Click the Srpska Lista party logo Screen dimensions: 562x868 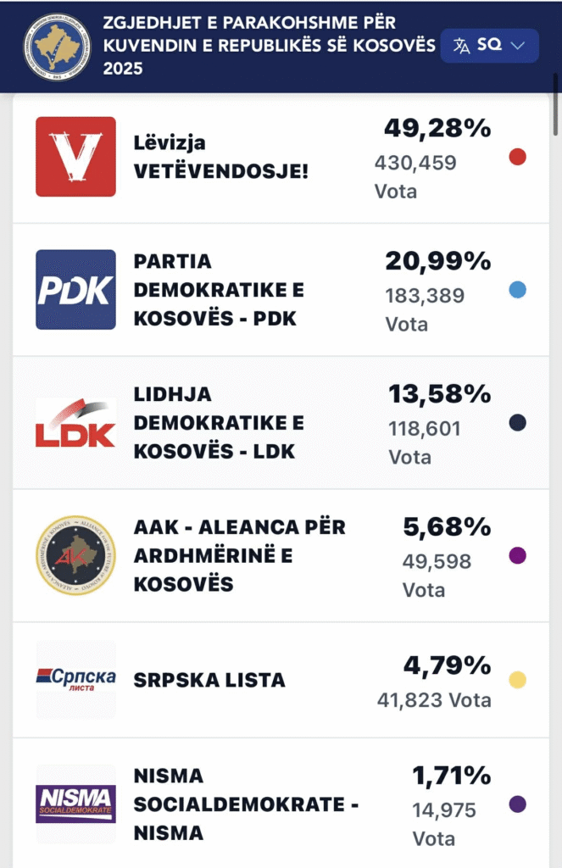click(x=75, y=680)
